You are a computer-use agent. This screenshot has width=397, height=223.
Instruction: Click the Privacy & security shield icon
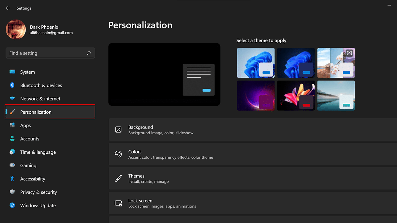point(12,192)
